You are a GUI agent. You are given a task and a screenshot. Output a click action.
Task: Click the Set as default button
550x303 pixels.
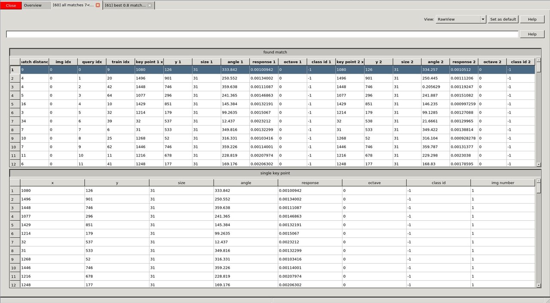coord(503,19)
